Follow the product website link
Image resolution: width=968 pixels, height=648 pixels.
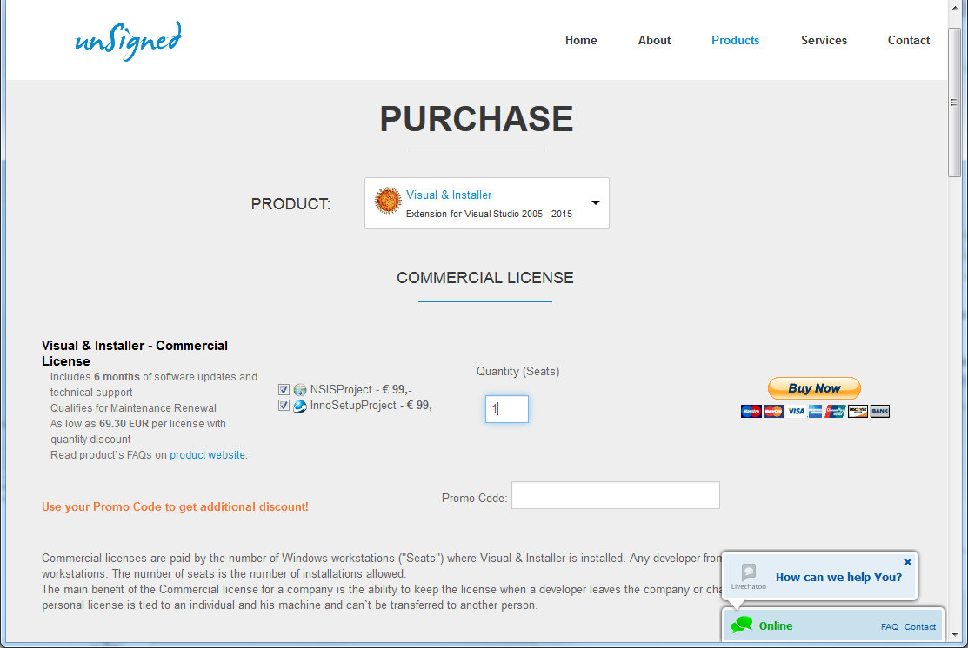point(207,455)
